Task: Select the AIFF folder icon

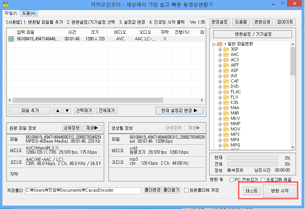Action: coord(226,65)
